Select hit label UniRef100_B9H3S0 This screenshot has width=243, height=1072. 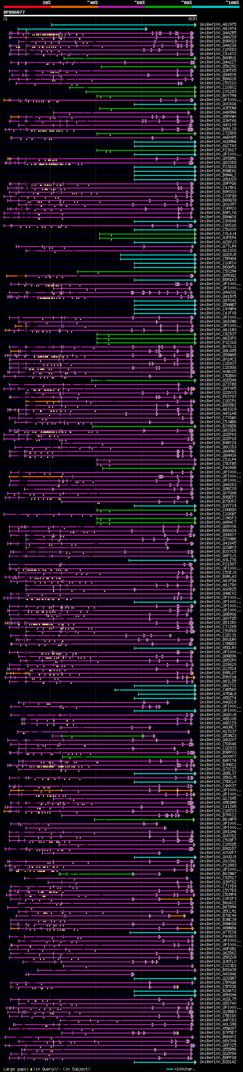218,192
